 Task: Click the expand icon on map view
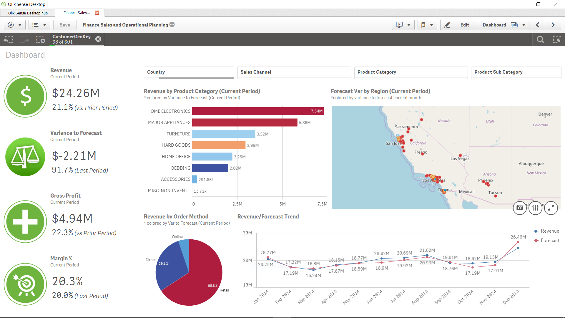coord(552,208)
